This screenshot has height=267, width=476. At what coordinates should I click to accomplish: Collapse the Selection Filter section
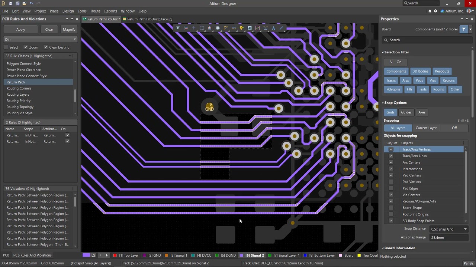(383, 52)
